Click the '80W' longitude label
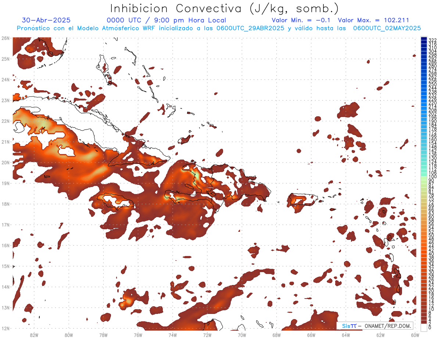Screen dimensions: 441x340 pos(69,335)
